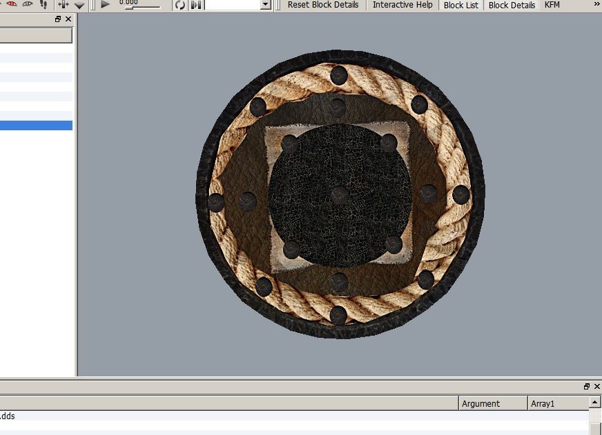The width and height of the screenshot is (602, 435).
Task: Click the grey eye view icon
Action: pyautogui.click(x=28, y=4)
